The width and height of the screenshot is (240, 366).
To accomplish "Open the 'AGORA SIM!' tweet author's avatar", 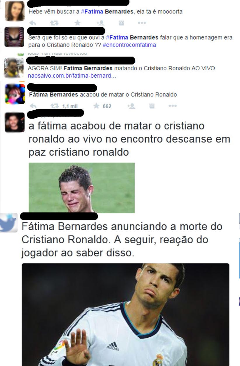I will tap(14, 68).
